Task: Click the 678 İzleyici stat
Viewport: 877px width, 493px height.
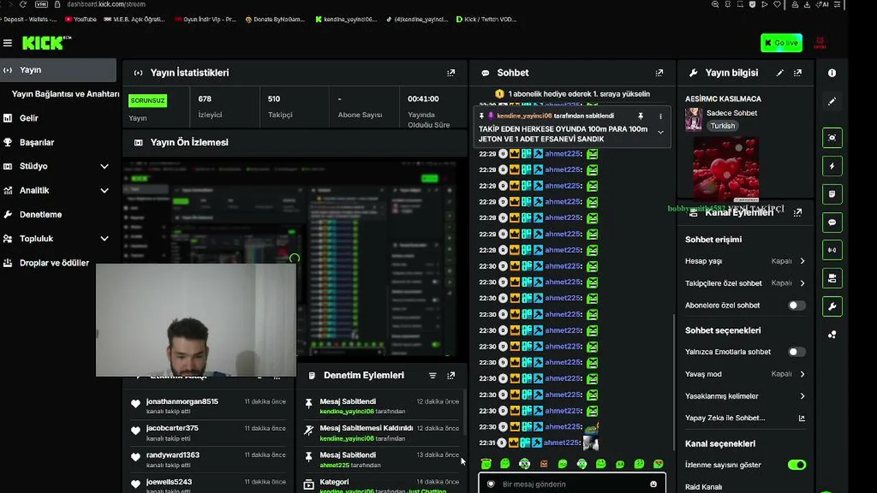Action: [x=210, y=106]
